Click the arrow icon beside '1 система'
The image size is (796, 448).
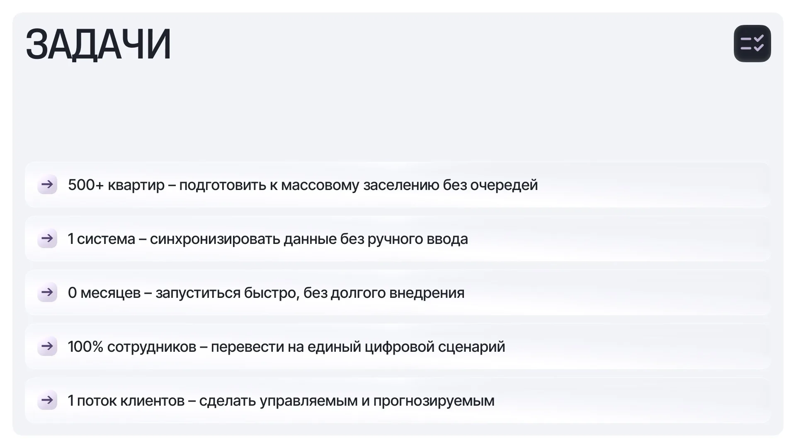(47, 238)
